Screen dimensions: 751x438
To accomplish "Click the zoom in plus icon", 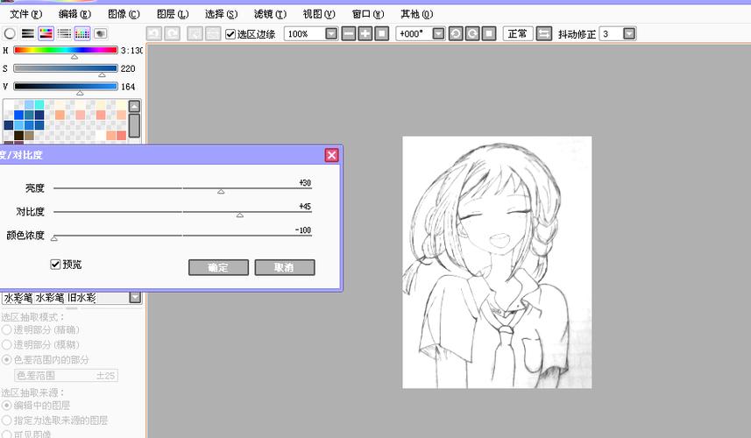I will pos(365,33).
